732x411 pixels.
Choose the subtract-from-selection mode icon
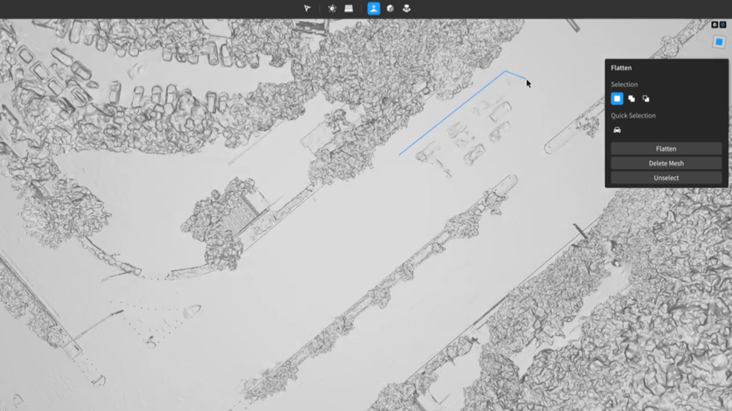click(x=646, y=98)
